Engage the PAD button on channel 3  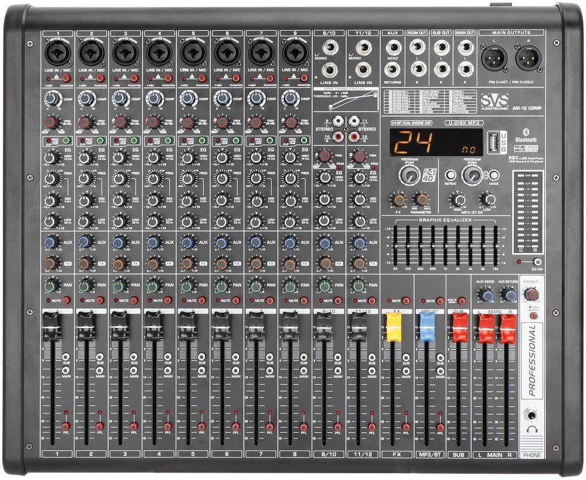[134, 141]
